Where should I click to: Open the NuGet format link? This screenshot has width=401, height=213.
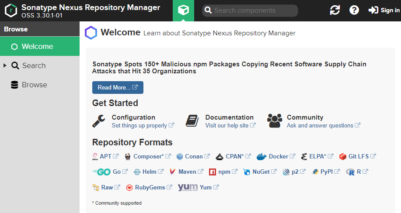pyautogui.click(x=265, y=172)
